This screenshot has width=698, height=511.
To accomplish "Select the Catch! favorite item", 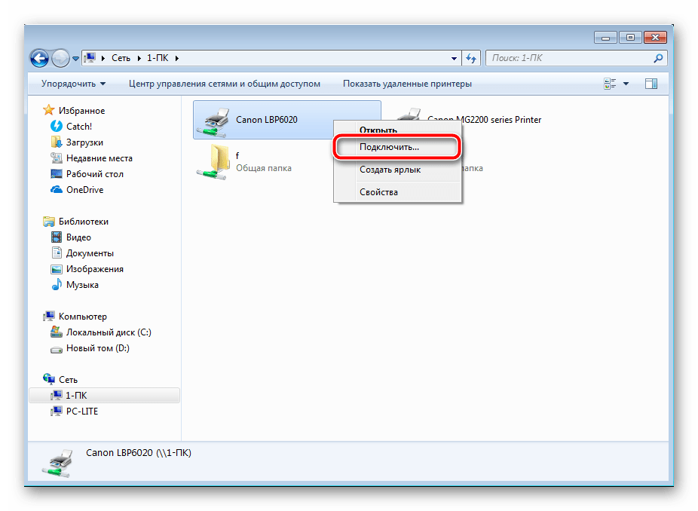I will pyautogui.click(x=78, y=127).
